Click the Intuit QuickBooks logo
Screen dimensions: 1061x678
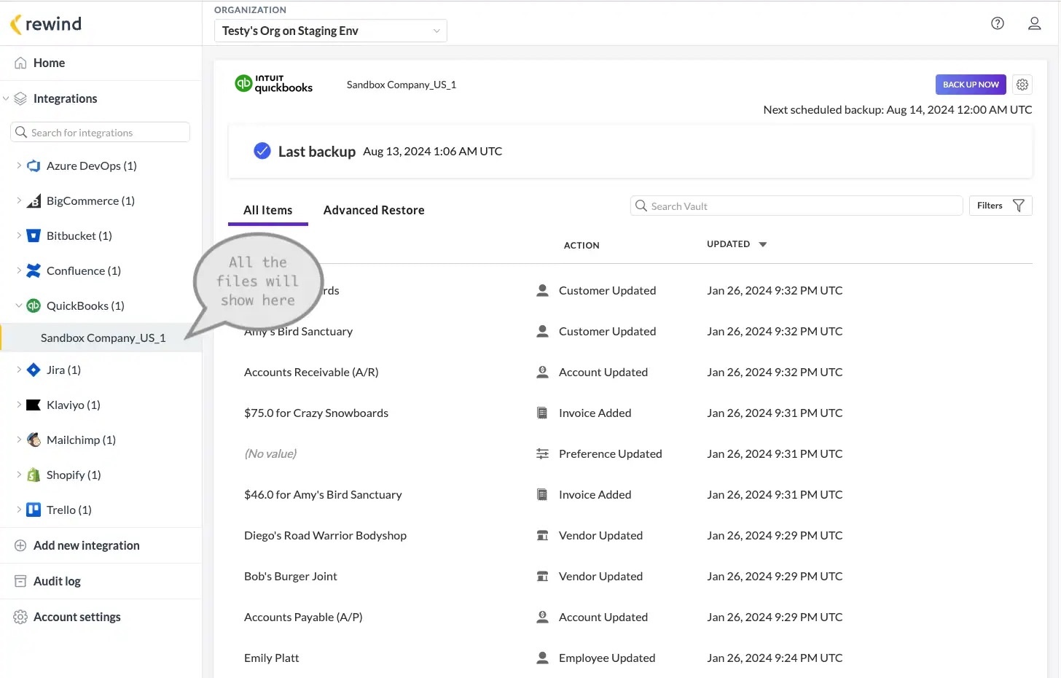(x=273, y=84)
